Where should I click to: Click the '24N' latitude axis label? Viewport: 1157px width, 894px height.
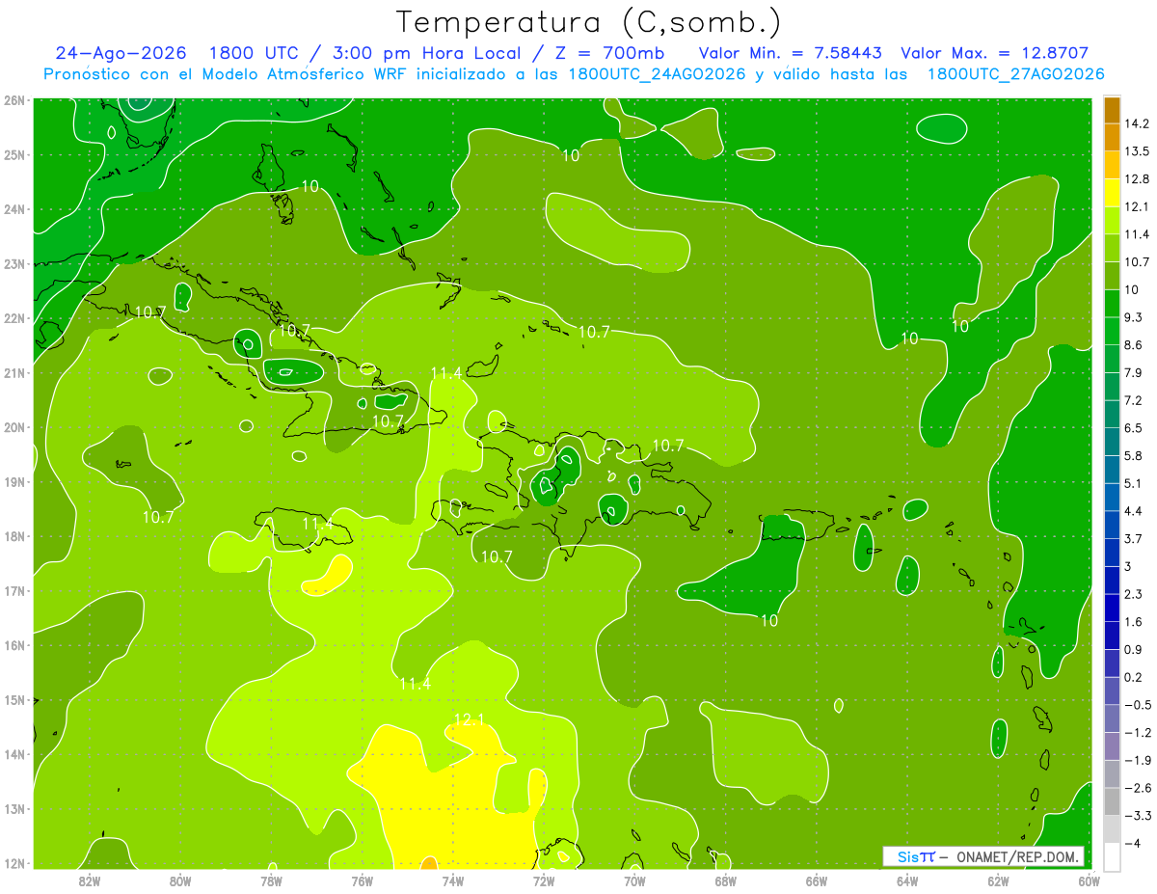pos(14,209)
